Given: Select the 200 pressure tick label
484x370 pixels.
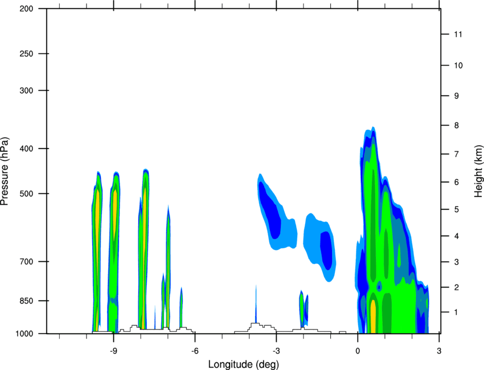Looking at the screenshot, I should 27,9.
